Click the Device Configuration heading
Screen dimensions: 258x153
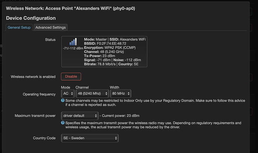pos(31,18)
